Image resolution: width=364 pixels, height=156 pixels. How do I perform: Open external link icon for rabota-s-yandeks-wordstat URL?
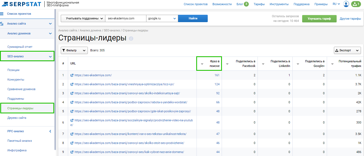(72, 102)
